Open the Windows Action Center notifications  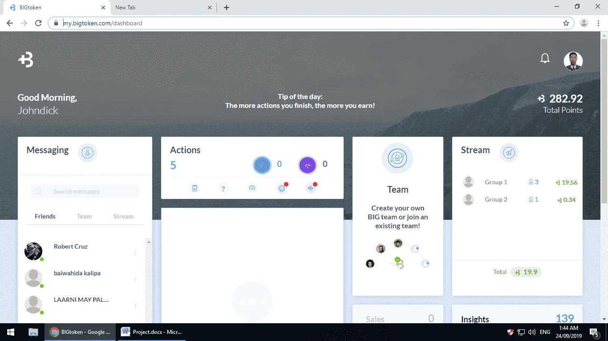pyautogui.click(x=594, y=332)
